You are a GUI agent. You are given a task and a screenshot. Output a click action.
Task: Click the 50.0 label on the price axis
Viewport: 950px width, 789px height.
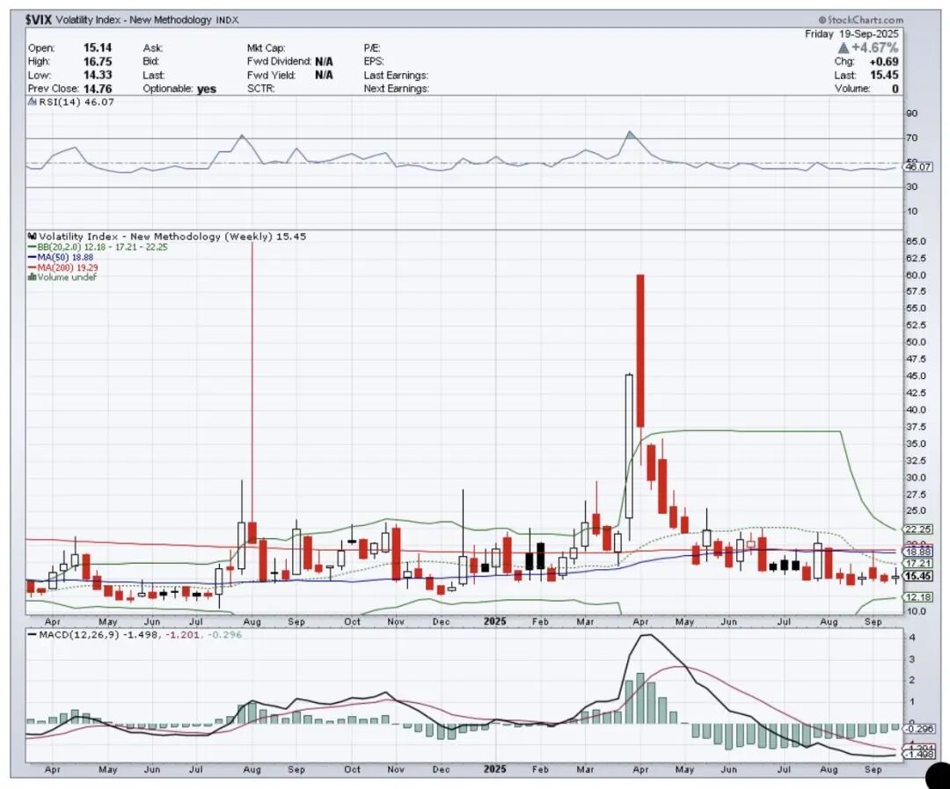pyautogui.click(x=916, y=342)
